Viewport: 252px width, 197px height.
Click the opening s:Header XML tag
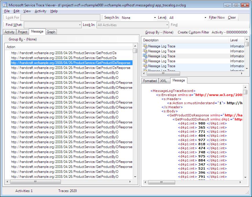coord(171,99)
